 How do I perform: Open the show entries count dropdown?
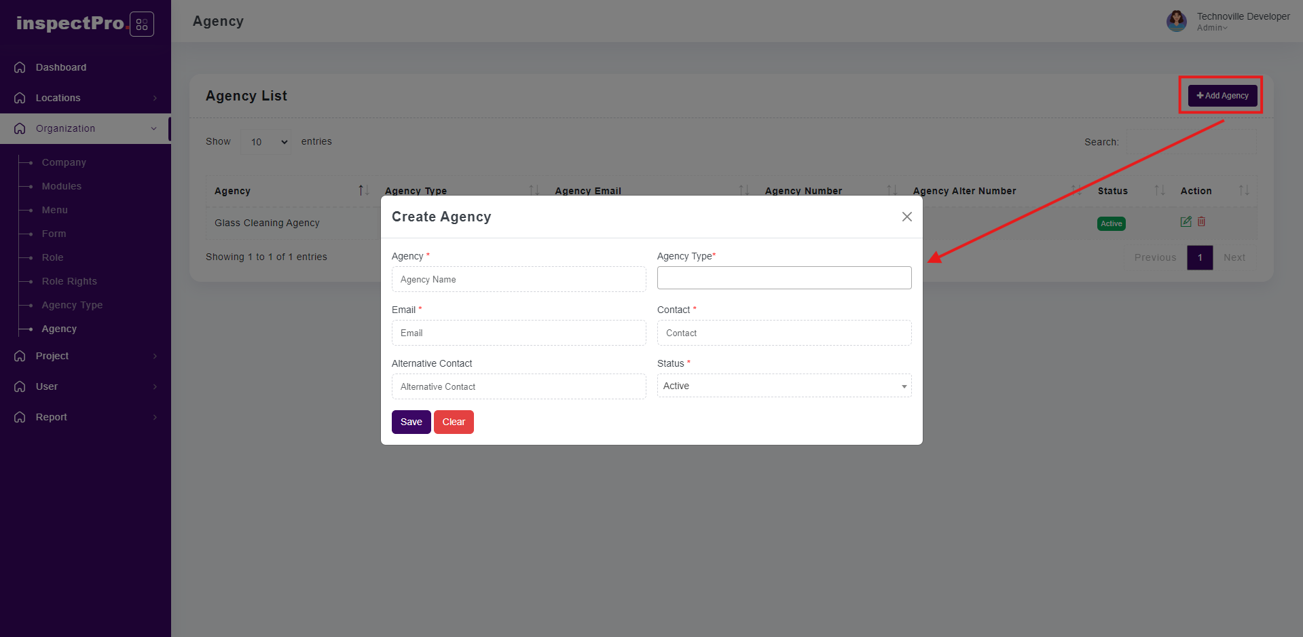coord(266,142)
